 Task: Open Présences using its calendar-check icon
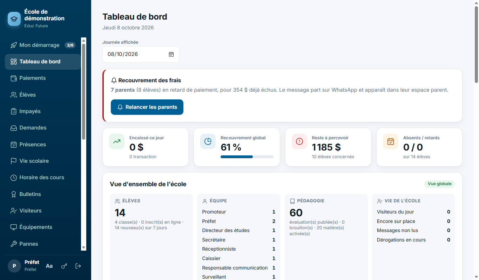pyautogui.click(x=14, y=145)
